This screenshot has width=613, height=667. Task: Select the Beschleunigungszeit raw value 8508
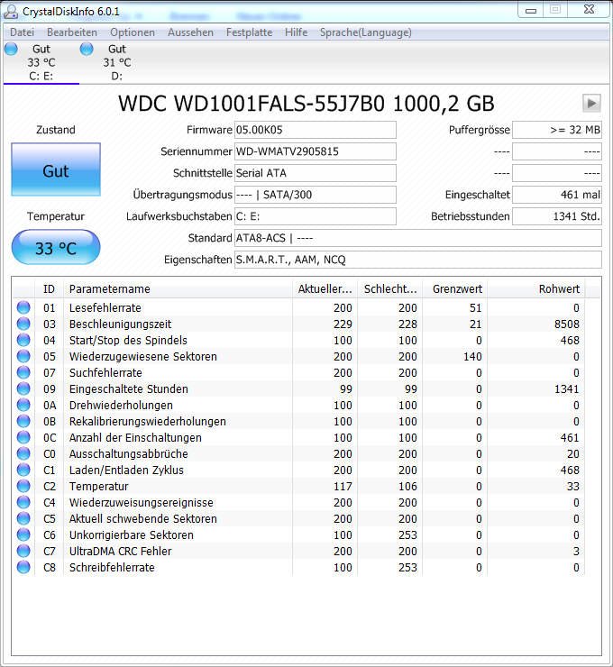(567, 324)
